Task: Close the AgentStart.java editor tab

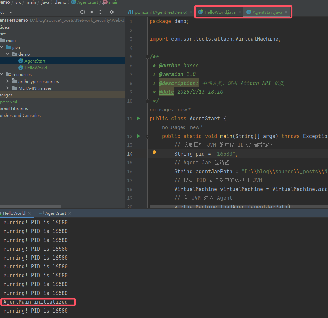Action: click(286, 12)
